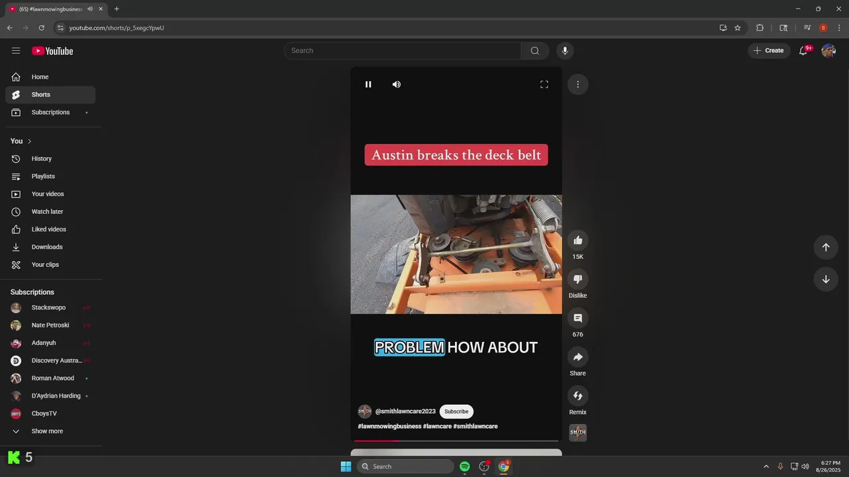Start voice search with the microphone
The image size is (849, 477).
pos(565,50)
